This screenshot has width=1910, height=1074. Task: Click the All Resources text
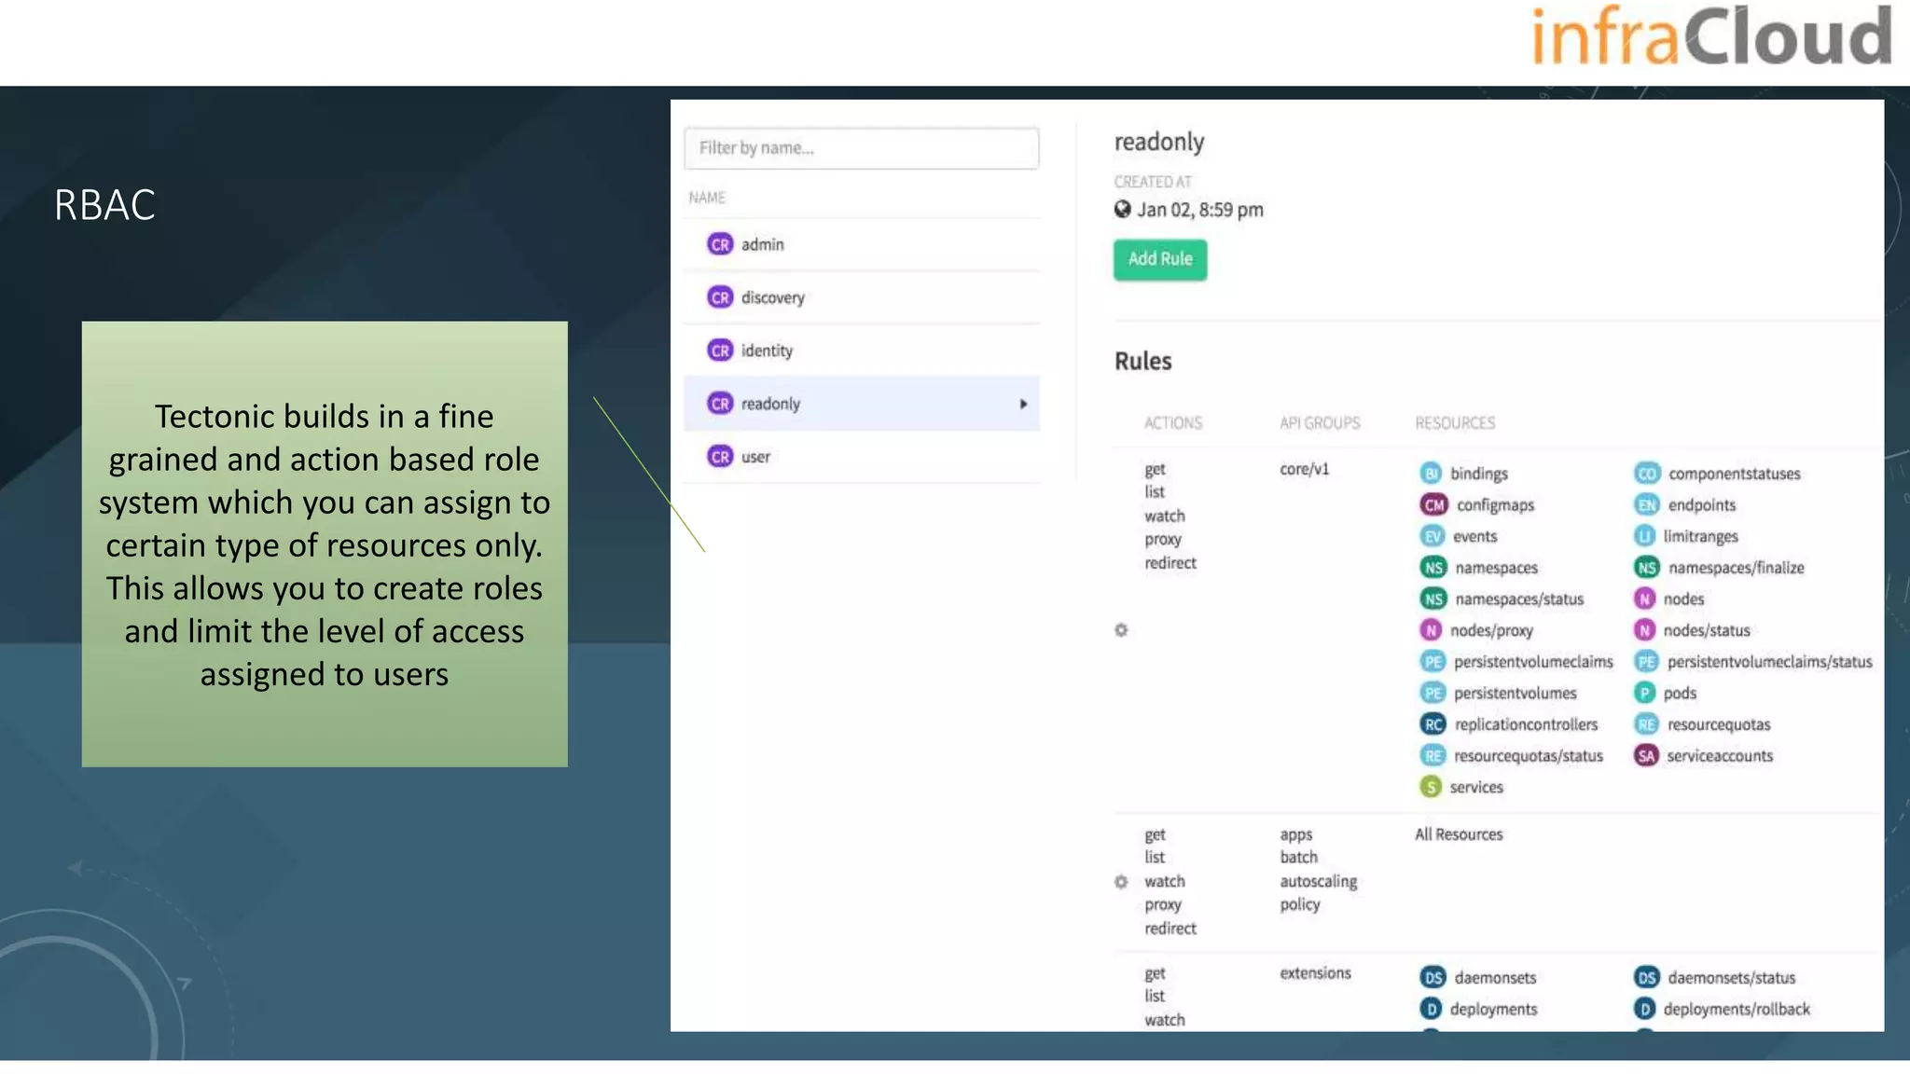1459,834
